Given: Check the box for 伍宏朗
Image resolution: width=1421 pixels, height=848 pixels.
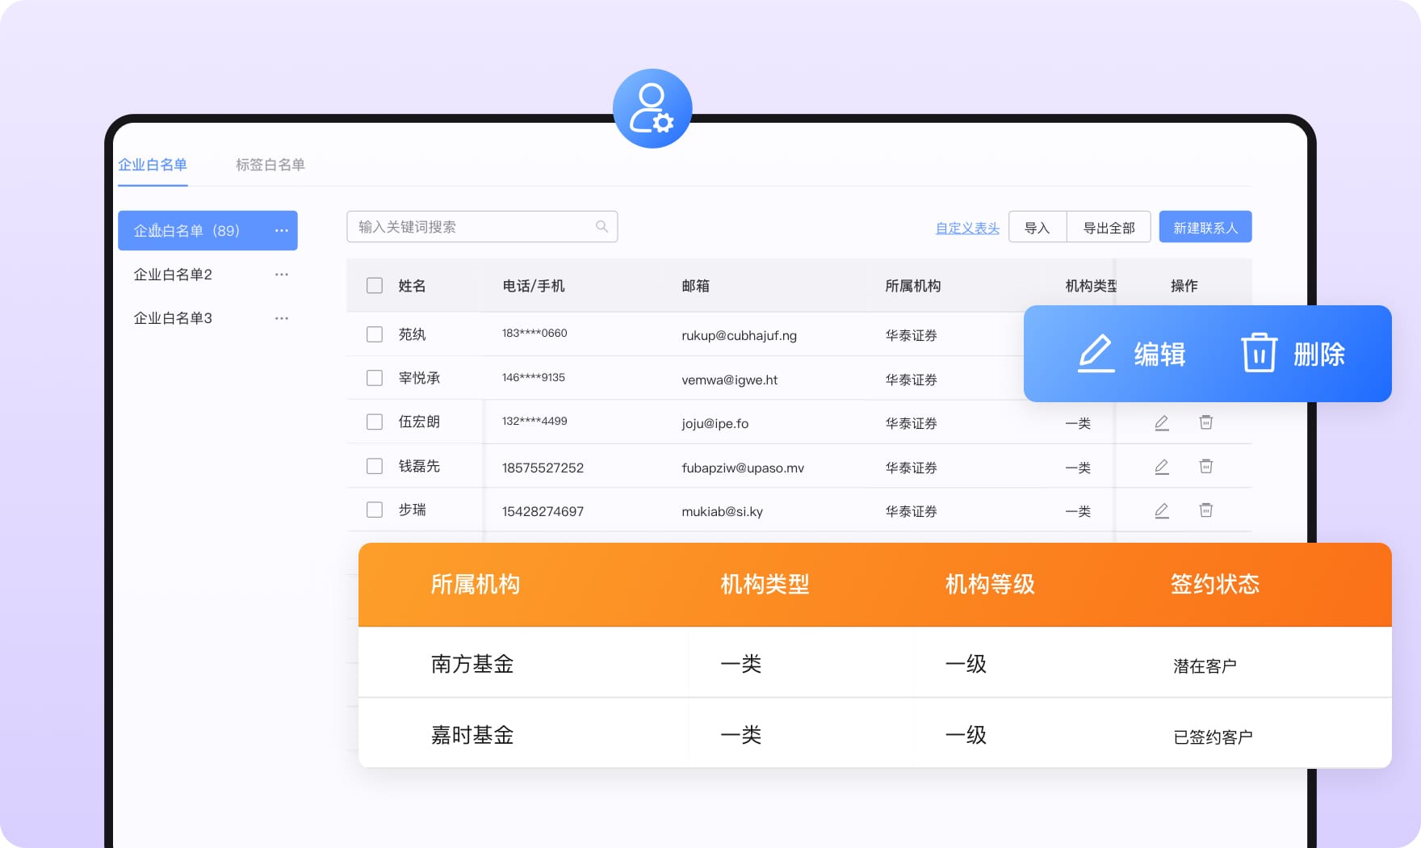Looking at the screenshot, I should click(375, 422).
